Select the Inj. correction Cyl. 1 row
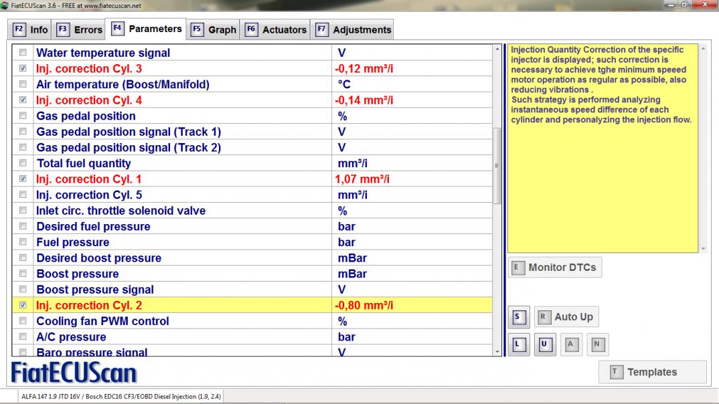 [181, 179]
